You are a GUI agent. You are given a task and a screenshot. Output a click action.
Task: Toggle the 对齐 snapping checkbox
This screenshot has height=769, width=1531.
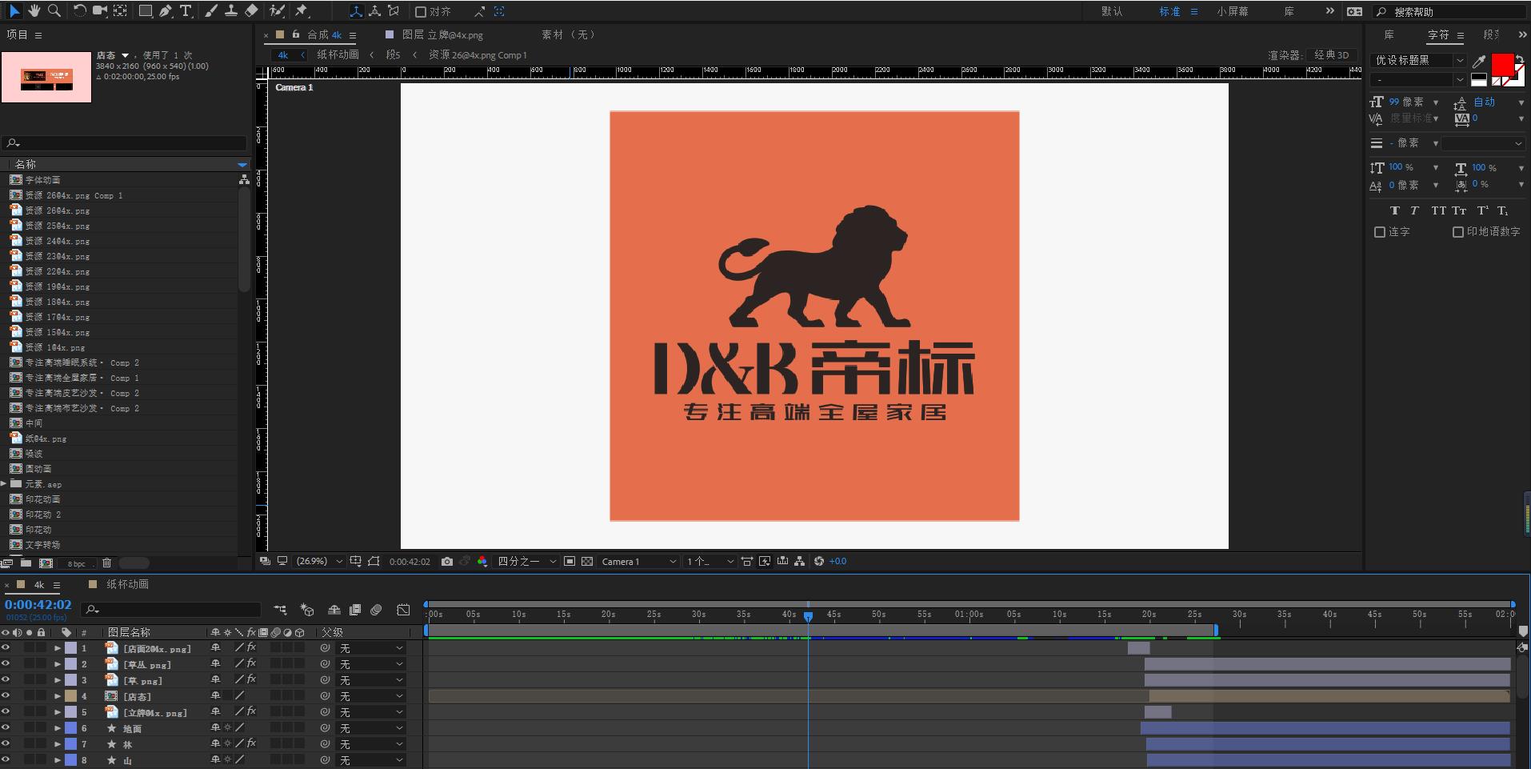(x=421, y=12)
